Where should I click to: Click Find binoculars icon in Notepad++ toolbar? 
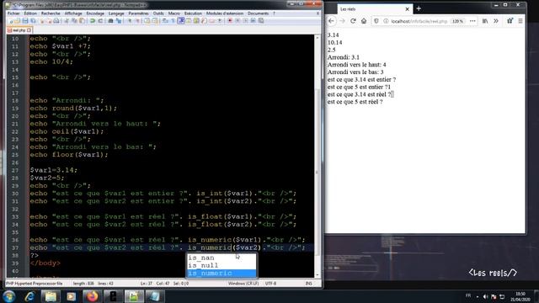tap(110, 20)
